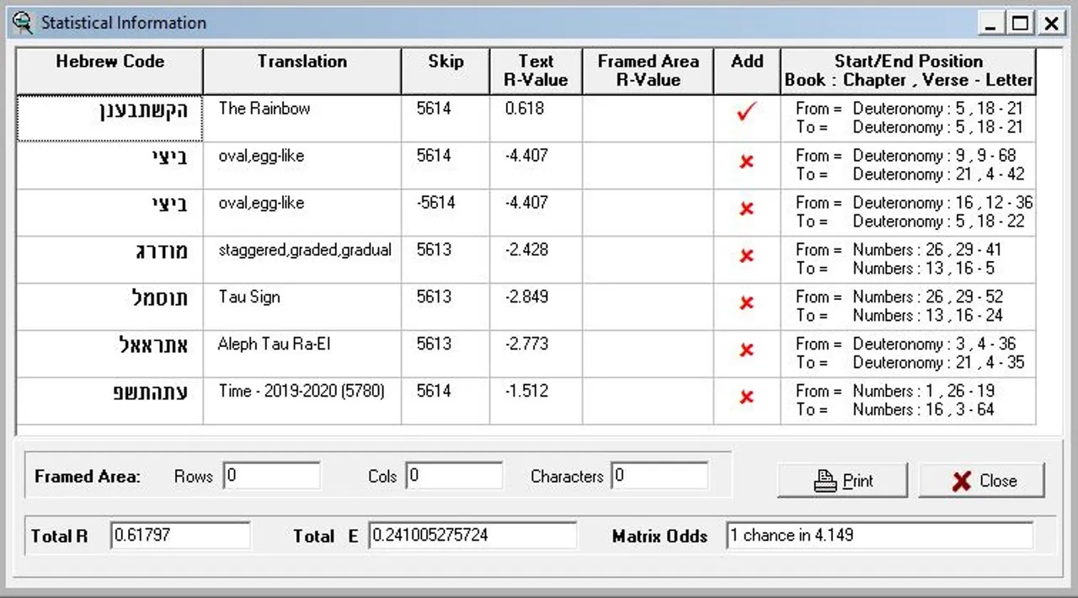Toggle Add mark for staggered,graded,gradual row

(x=746, y=256)
